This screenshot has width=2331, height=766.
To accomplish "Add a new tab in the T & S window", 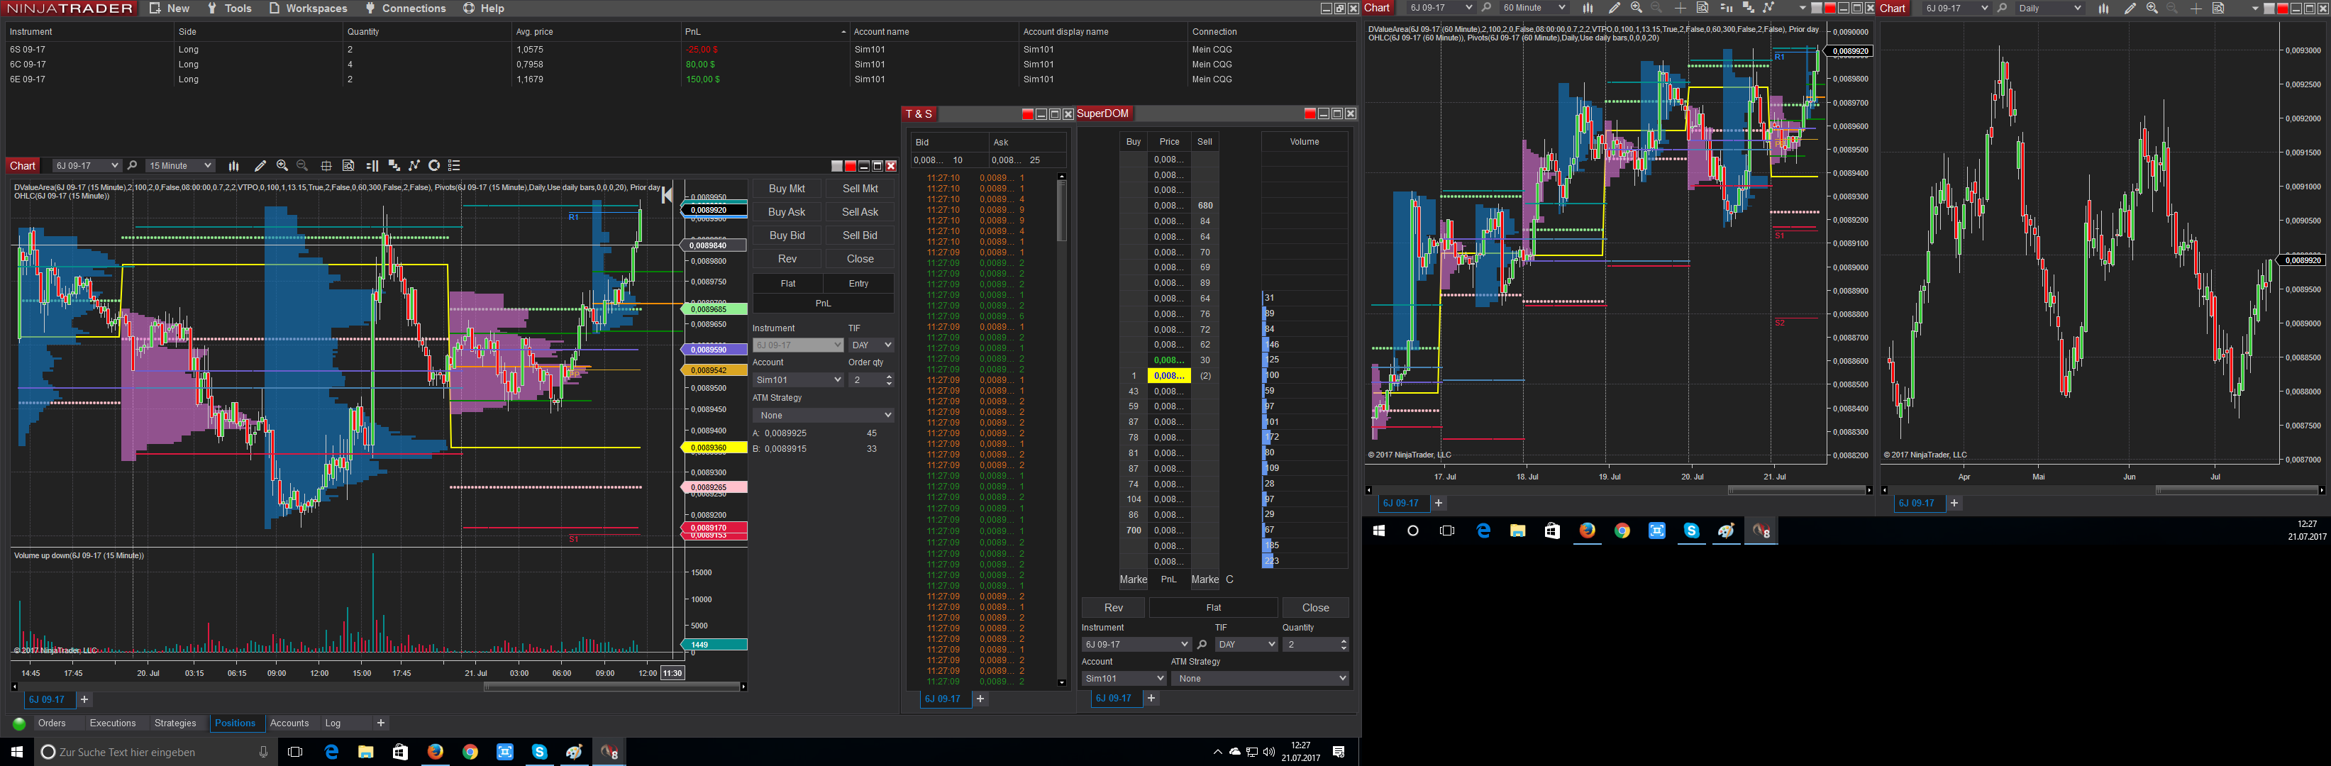I will pyautogui.click(x=980, y=699).
